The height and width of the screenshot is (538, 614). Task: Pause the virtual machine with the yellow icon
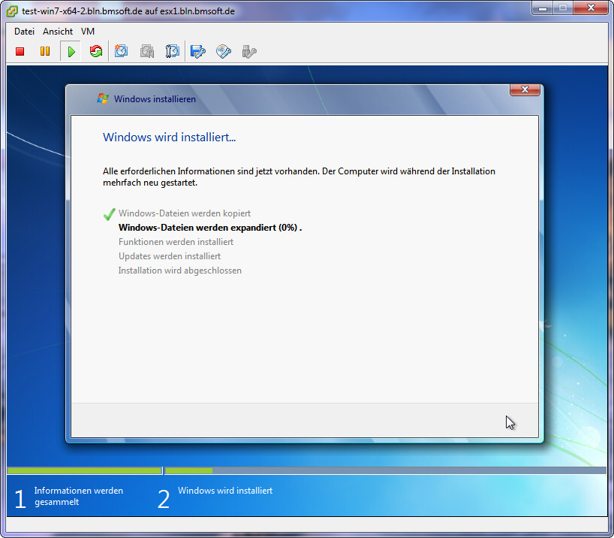[x=45, y=51]
